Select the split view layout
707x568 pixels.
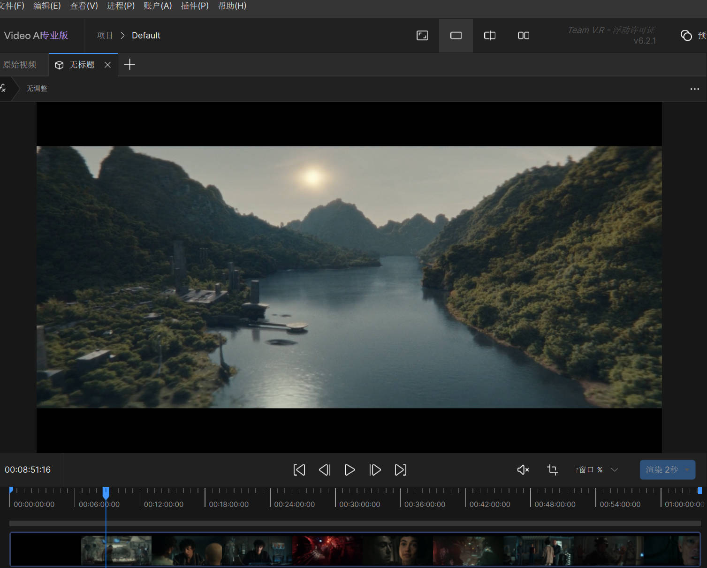pos(489,36)
